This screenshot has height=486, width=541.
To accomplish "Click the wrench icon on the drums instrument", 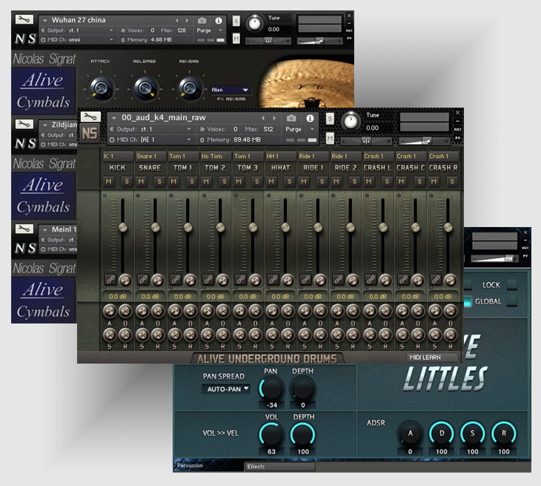I will 90,116.
